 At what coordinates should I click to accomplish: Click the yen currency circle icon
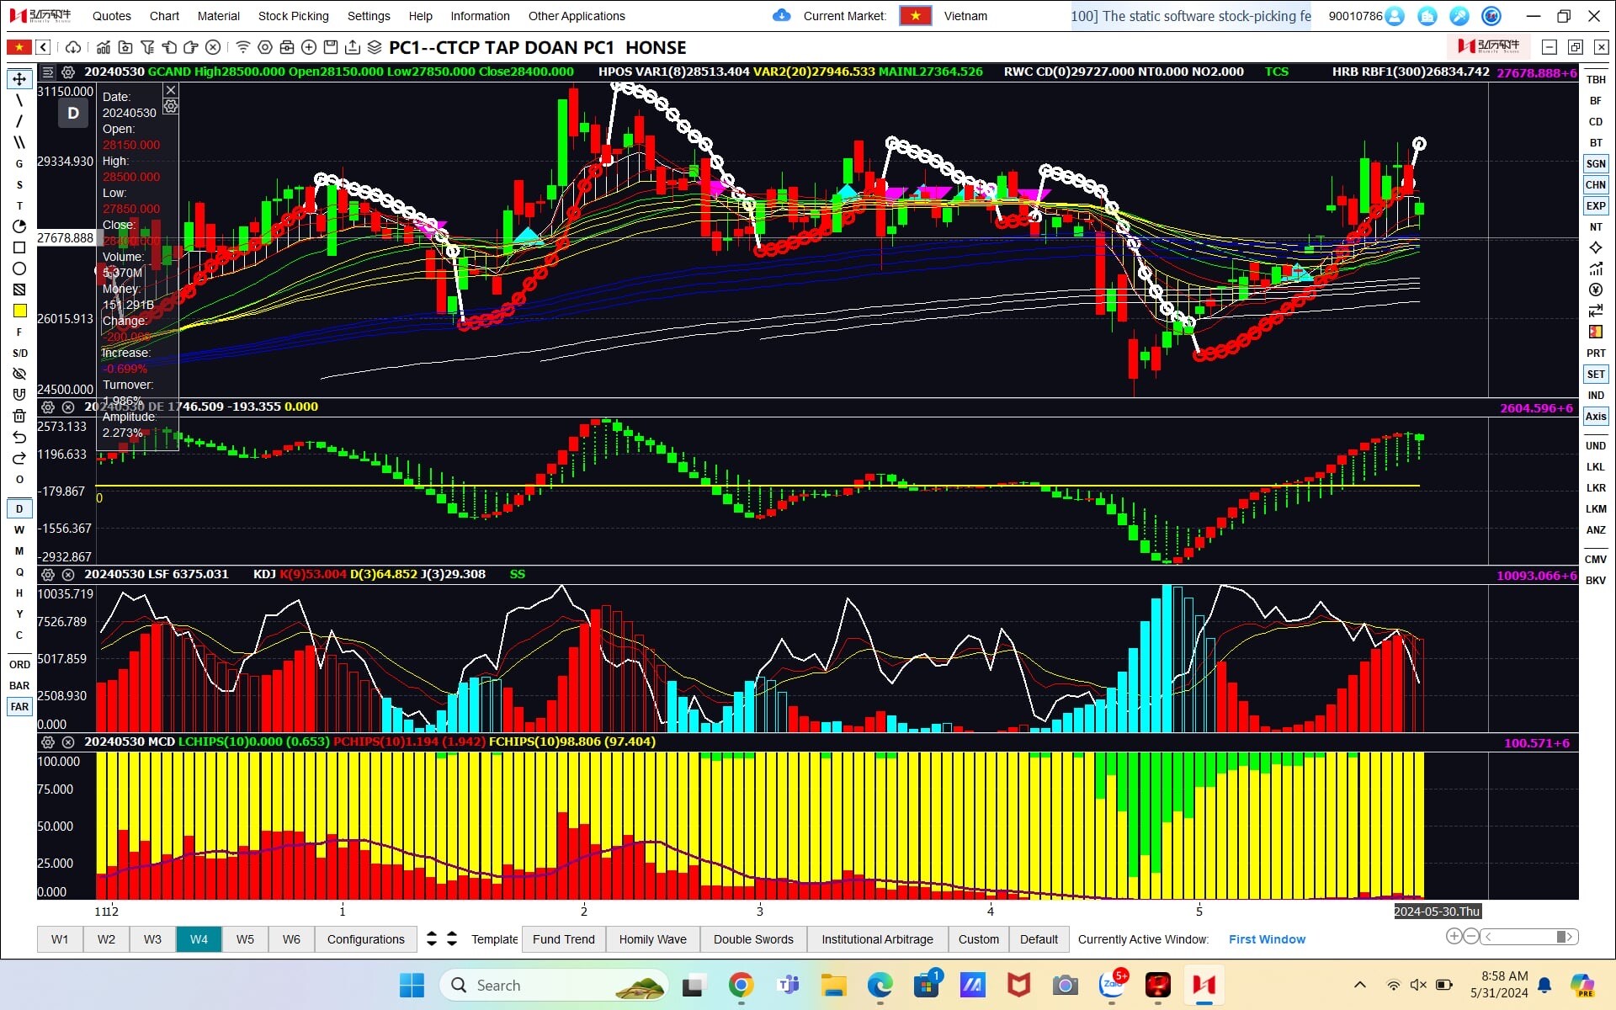point(1596,290)
